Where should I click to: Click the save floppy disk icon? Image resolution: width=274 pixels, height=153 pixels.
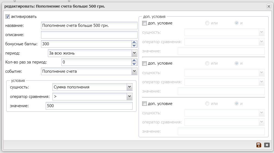pos(259,145)
